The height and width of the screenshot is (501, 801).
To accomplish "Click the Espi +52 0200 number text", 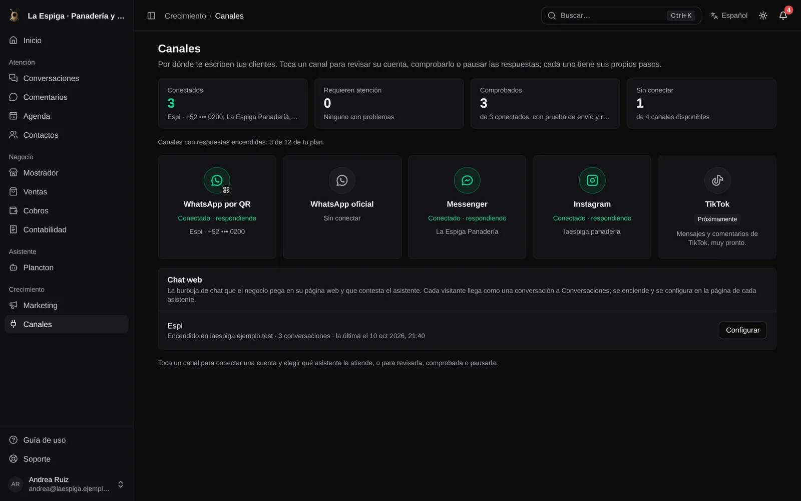I will [x=217, y=231].
